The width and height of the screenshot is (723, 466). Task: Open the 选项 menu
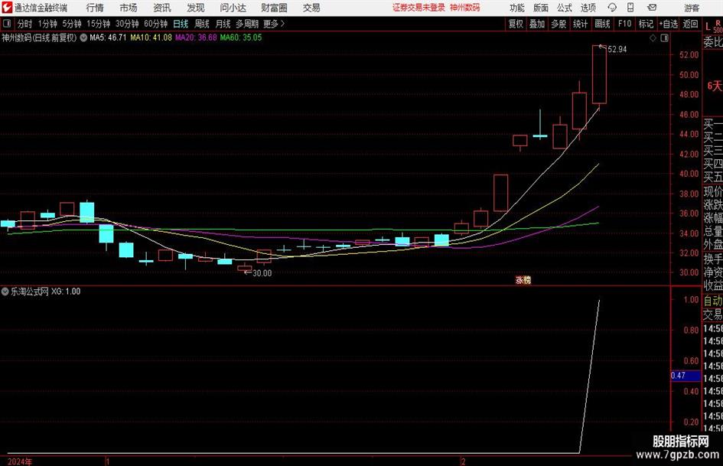coord(588,8)
